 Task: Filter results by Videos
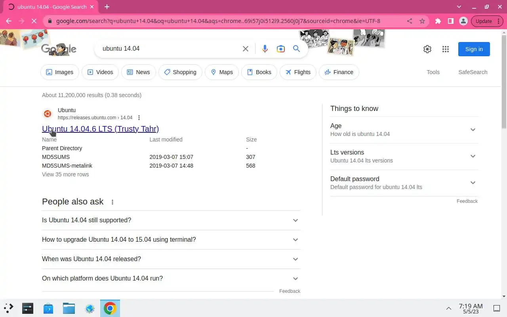pos(100,72)
